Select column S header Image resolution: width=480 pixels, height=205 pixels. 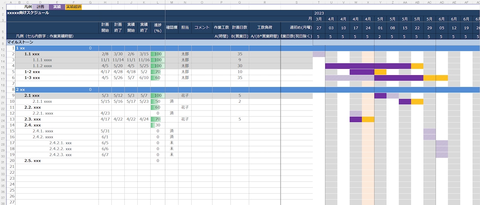tap(297, 2)
